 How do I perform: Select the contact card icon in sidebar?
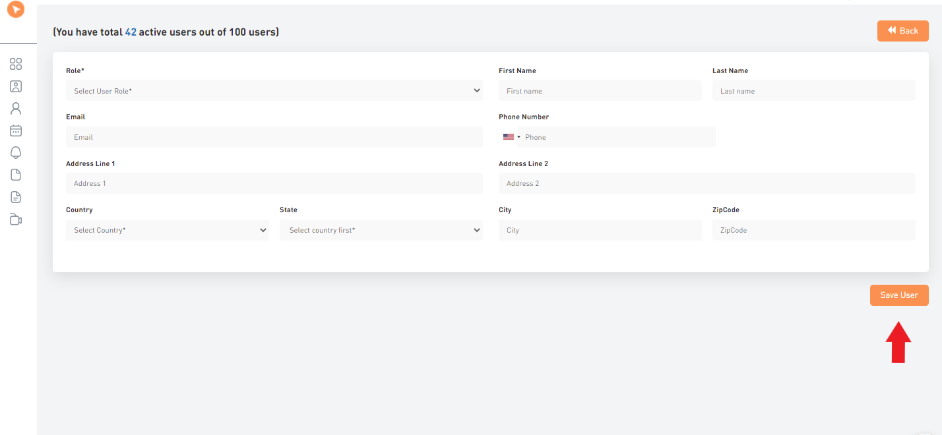16,86
